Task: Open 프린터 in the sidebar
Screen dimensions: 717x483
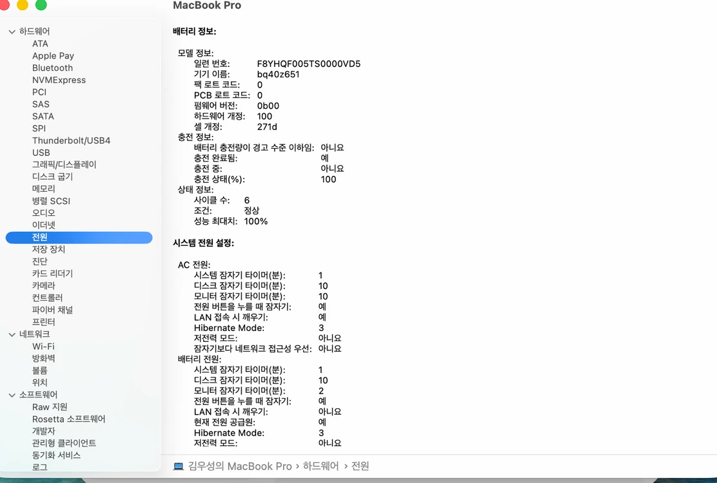Action: tap(43, 322)
